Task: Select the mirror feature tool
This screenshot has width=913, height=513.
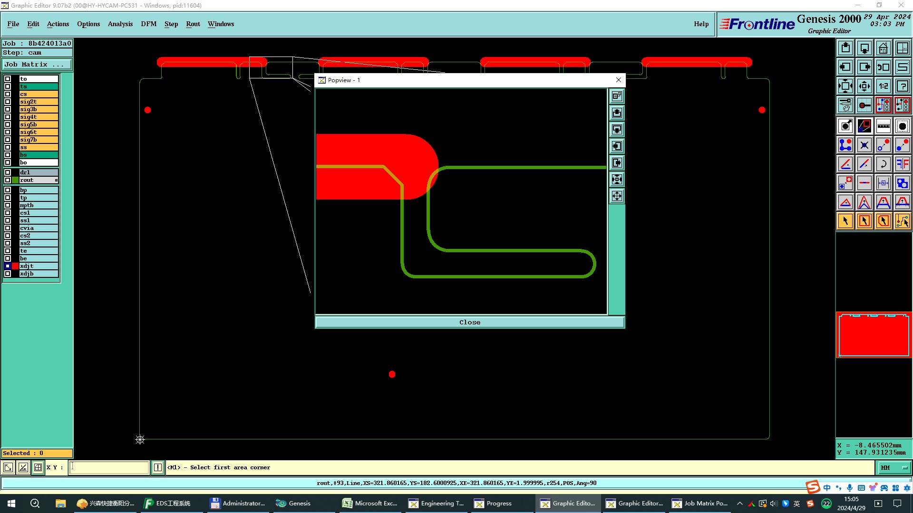Action: [902, 164]
